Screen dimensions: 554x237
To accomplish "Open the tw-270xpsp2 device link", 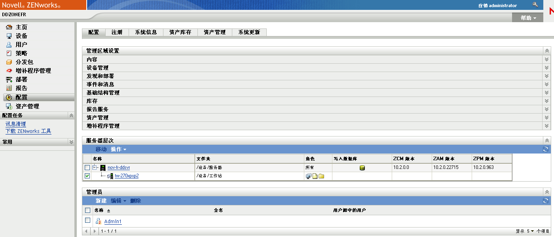I will pos(127,176).
